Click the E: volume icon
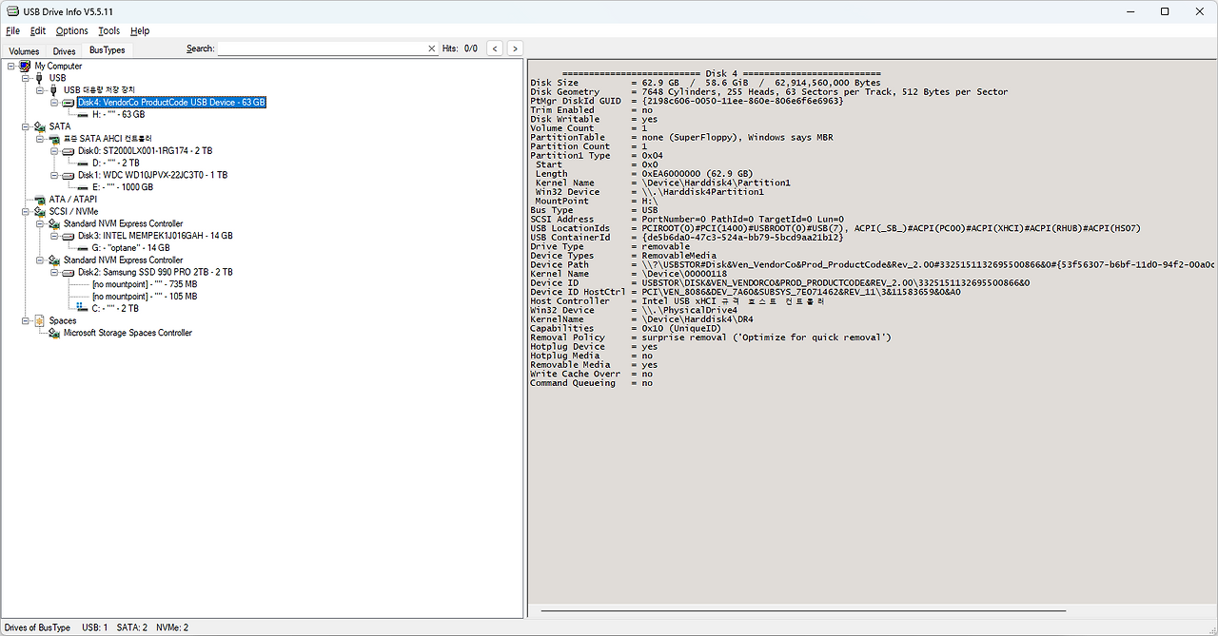 click(x=83, y=187)
